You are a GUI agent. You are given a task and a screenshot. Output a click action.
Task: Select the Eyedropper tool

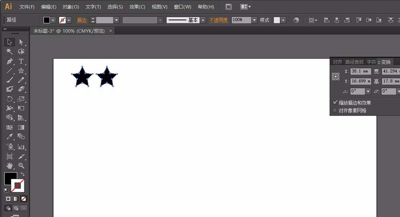pos(10,137)
